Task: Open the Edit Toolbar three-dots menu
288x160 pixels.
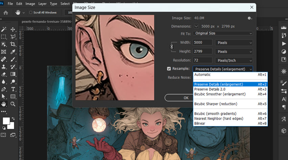Action: 4,111
